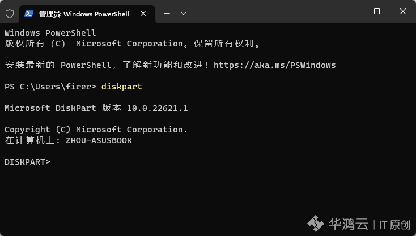The width and height of the screenshot is (416, 236).
Task: Click the yellow diskpart command text
Action: (x=121, y=87)
